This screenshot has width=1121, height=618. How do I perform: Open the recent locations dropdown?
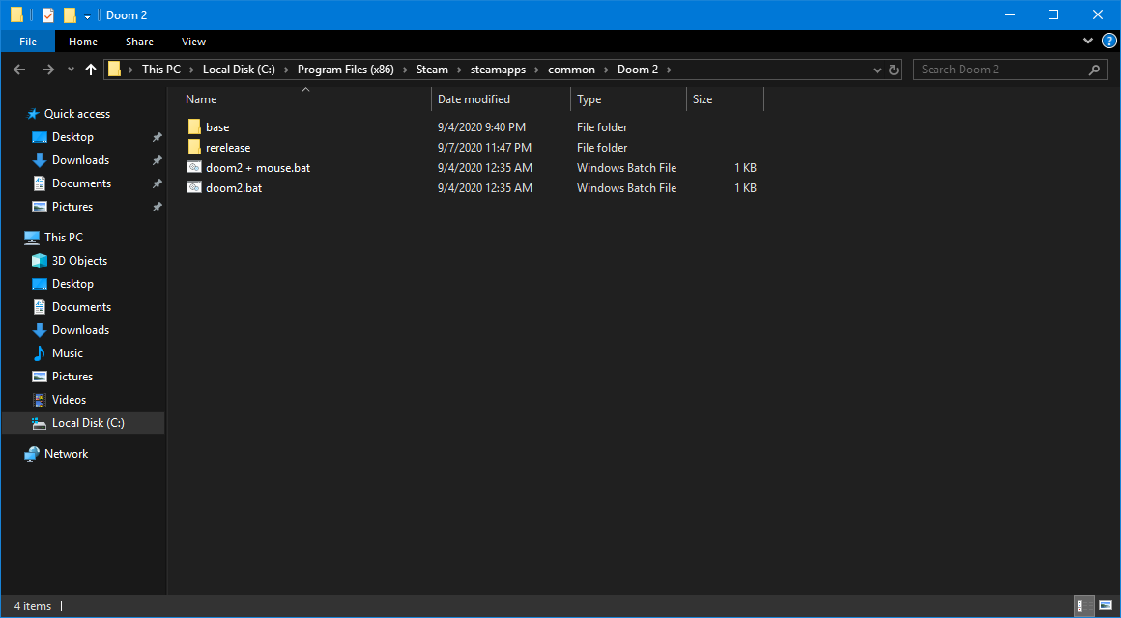pyautogui.click(x=70, y=70)
